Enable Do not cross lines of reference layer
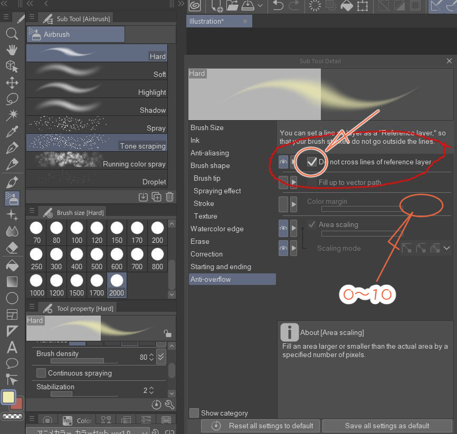 [311, 162]
